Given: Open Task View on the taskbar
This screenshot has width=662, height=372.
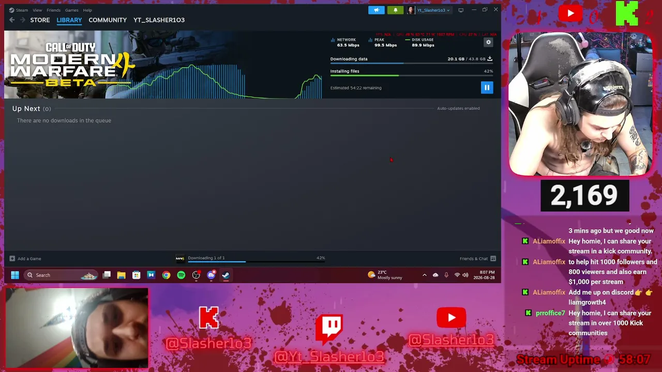Looking at the screenshot, I should [x=107, y=275].
